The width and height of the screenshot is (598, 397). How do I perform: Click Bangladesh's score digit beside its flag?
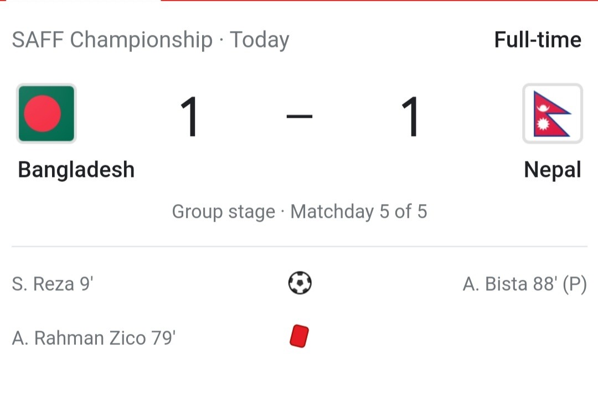click(x=189, y=117)
